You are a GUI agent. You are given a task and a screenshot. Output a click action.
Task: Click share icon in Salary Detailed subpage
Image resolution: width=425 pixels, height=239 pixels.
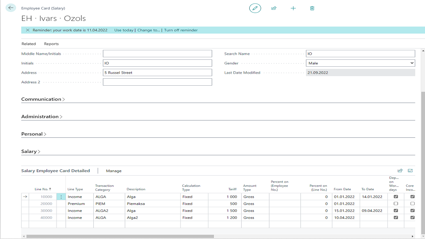tap(400, 171)
